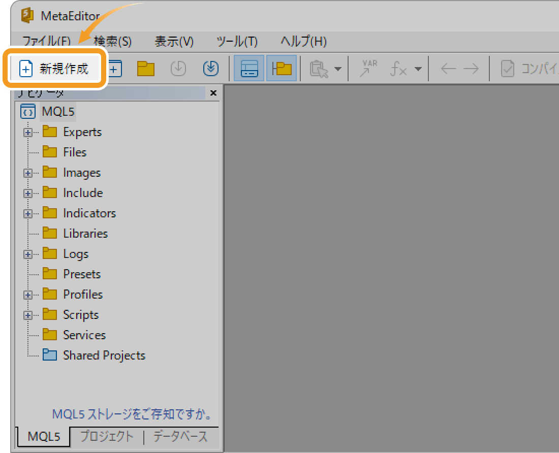Image resolution: width=559 pixels, height=453 pixels.
Task: Click the New (新規作成) button
Action: pyautogui.click(x=54, y=69)
